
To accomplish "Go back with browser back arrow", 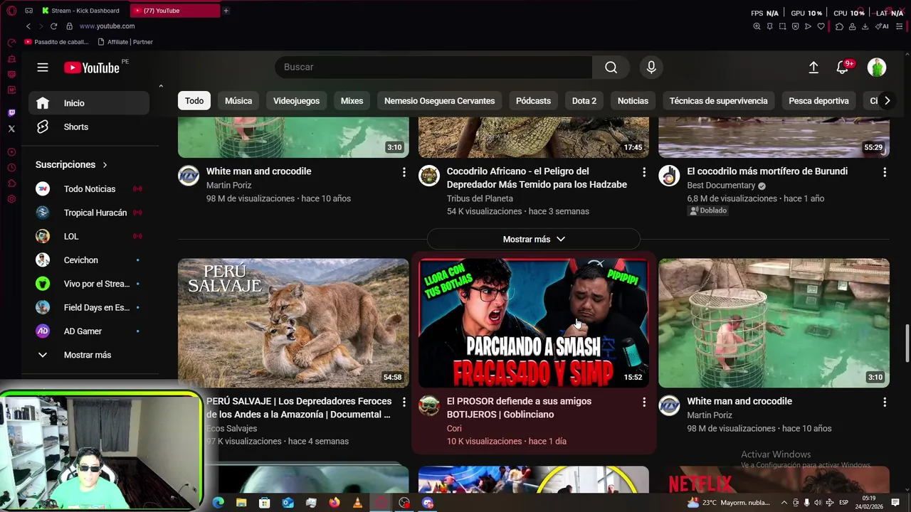I will 28,26.
